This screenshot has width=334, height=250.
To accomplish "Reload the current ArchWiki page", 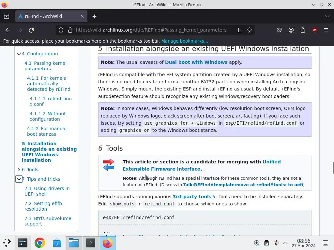I will [x=31, y=30].
